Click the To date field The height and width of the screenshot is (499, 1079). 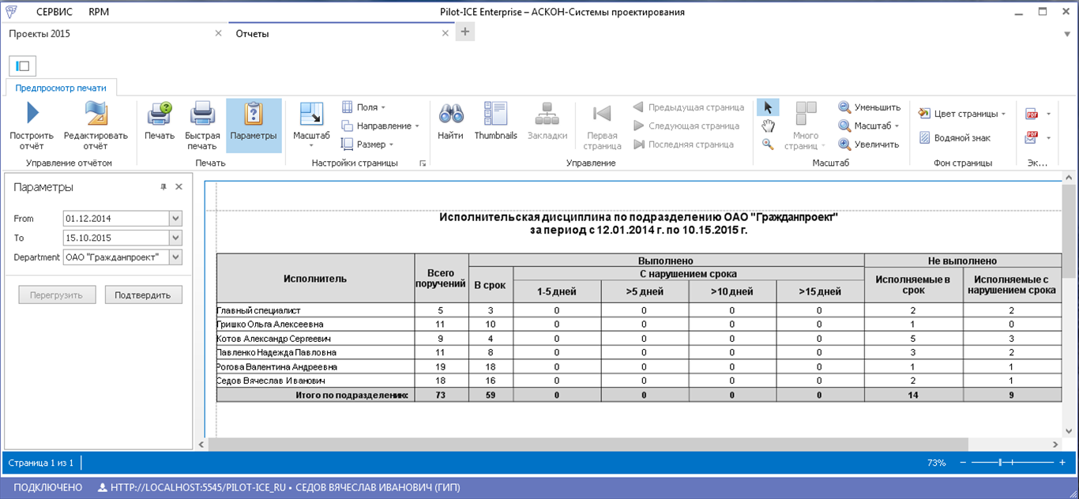[116, 238]
